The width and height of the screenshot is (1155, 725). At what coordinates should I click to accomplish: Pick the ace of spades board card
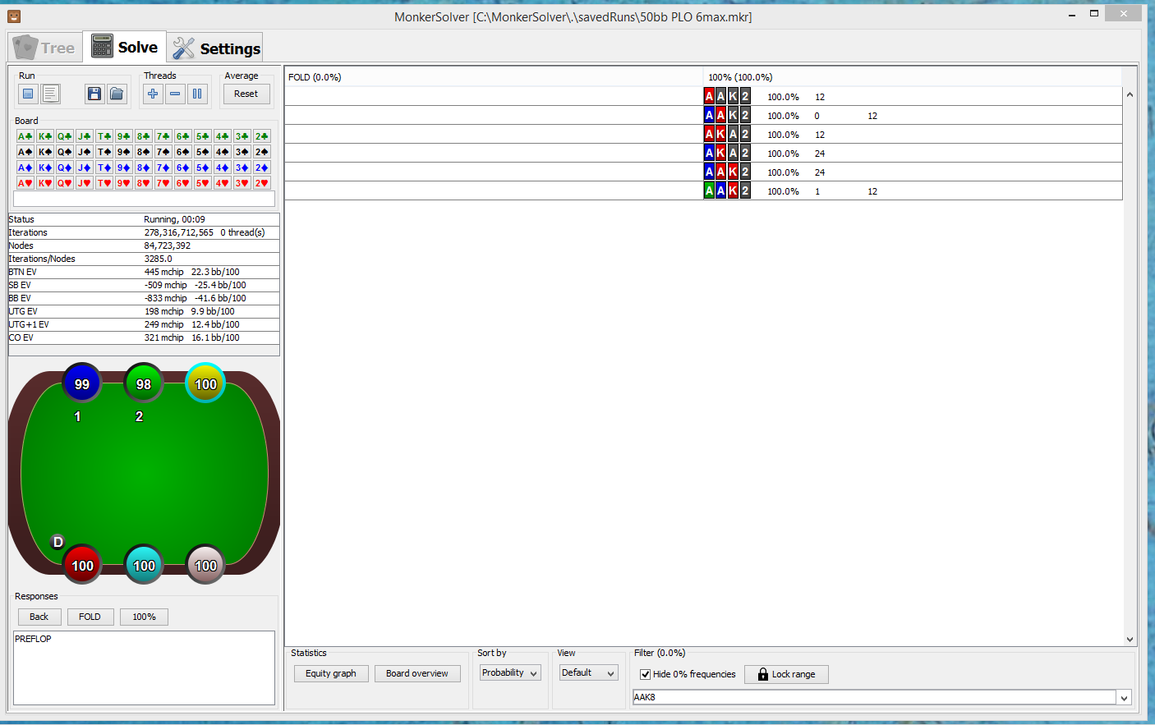coord(25,152)
